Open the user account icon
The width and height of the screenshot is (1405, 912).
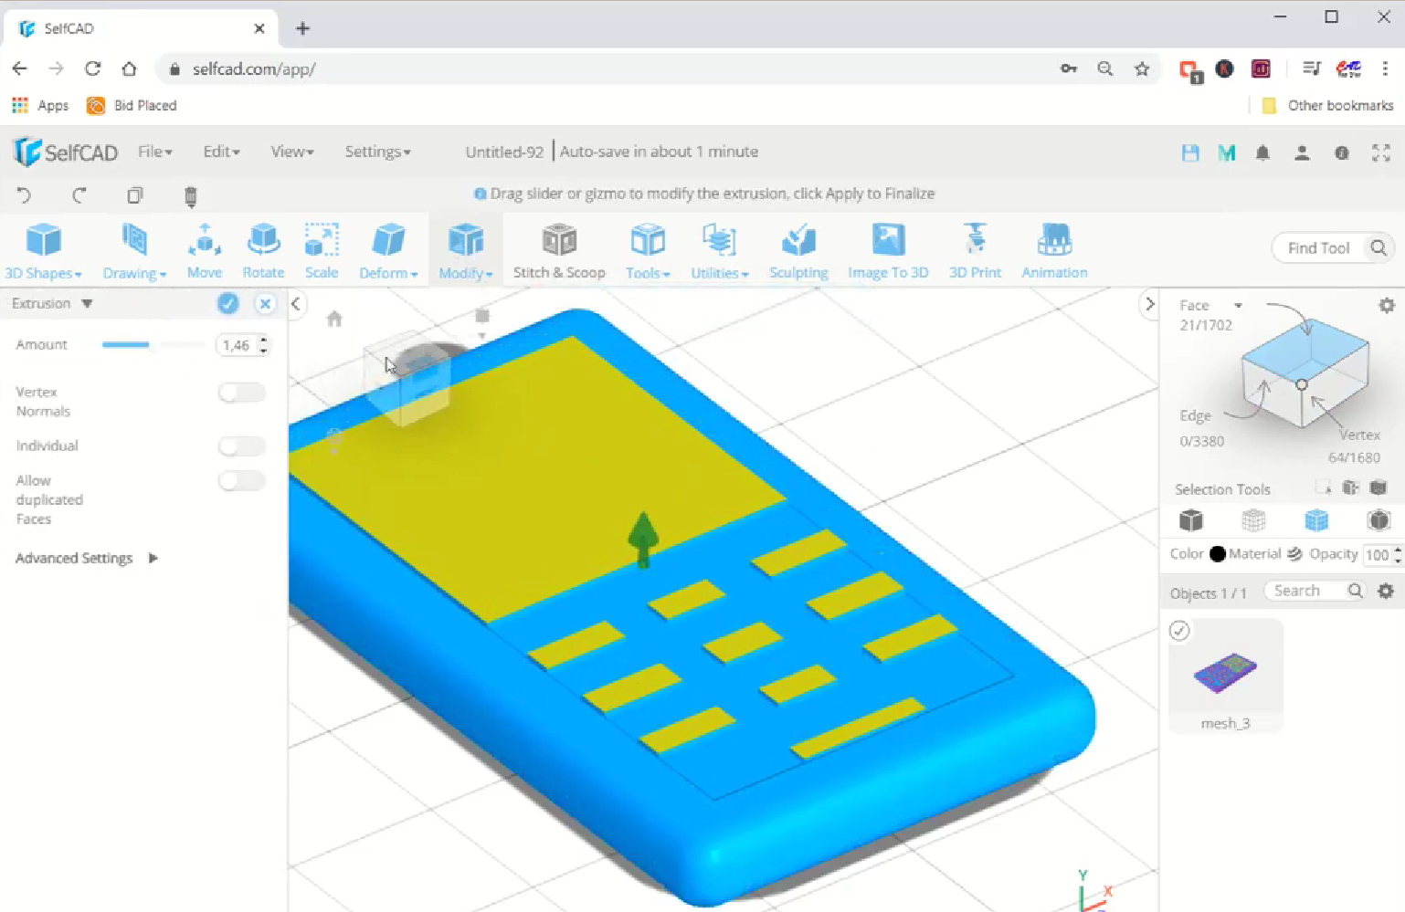1302,152
